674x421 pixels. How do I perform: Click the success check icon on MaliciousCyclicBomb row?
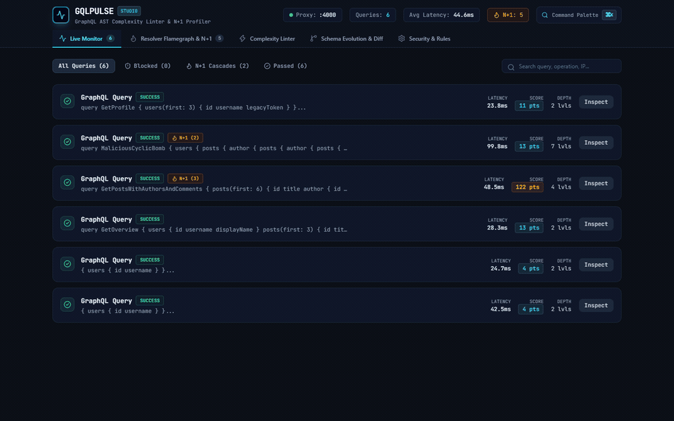(x=67, y=142)
